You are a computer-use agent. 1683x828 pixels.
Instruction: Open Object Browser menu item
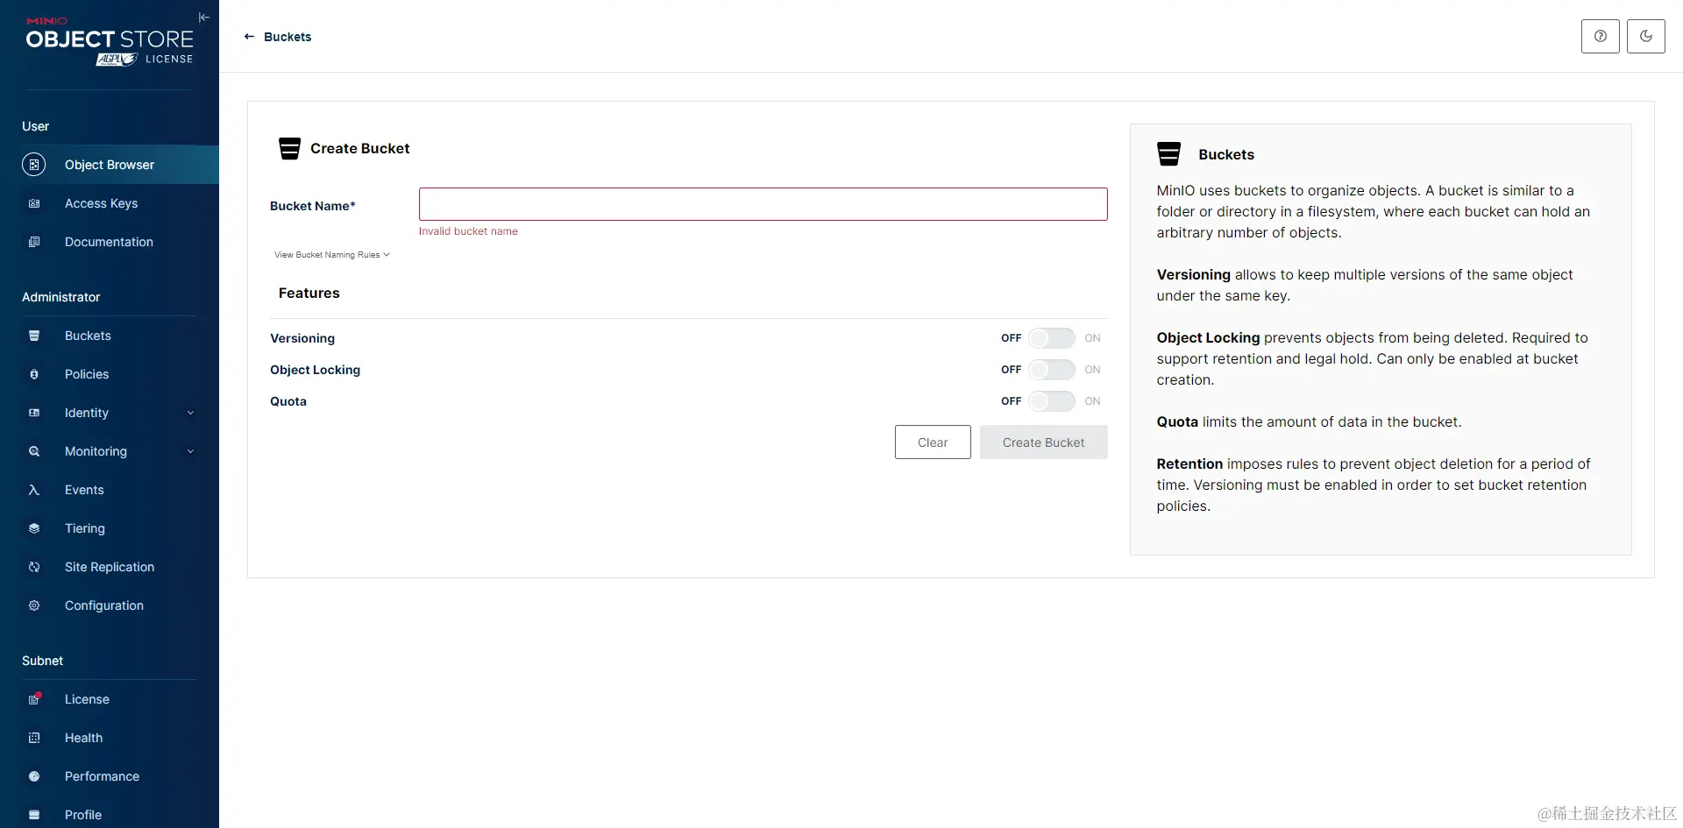pos(110,165)
